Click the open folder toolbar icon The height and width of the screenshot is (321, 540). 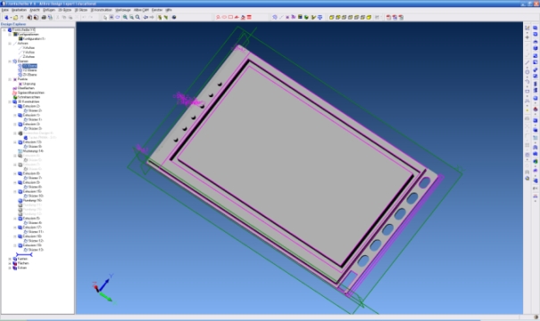pyautogui.click(x=15, y=17)
